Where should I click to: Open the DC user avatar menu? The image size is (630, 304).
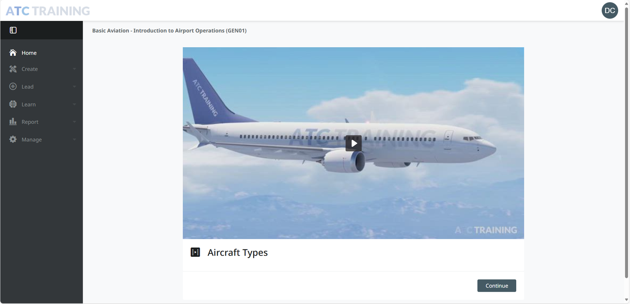610,11
